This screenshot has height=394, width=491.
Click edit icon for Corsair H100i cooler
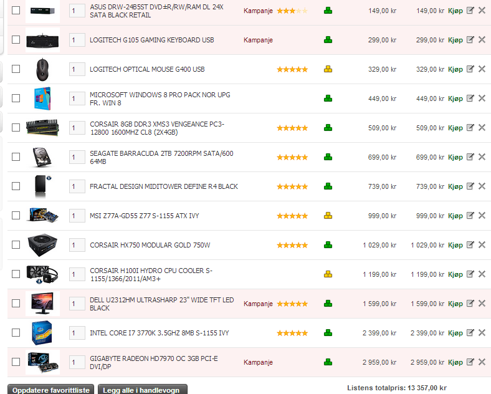pos(470,274)
